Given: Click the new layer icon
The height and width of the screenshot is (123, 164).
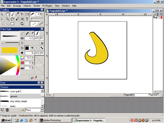Looking at the screenshot, I should click(154, 14).
